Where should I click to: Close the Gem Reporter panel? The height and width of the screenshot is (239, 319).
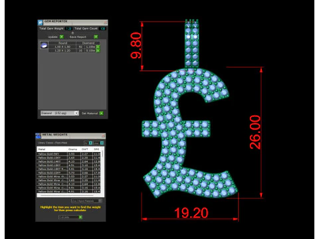(x=106, y=23)
